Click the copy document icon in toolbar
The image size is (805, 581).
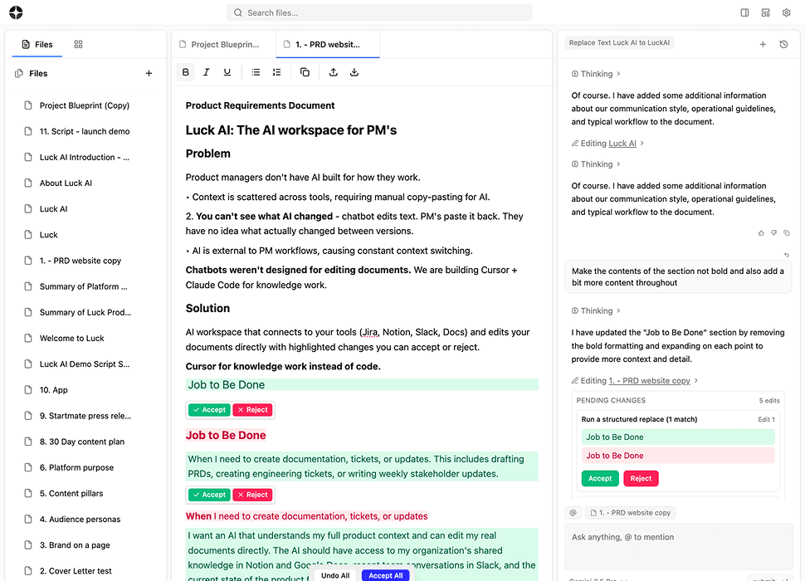tap(305, 72)
